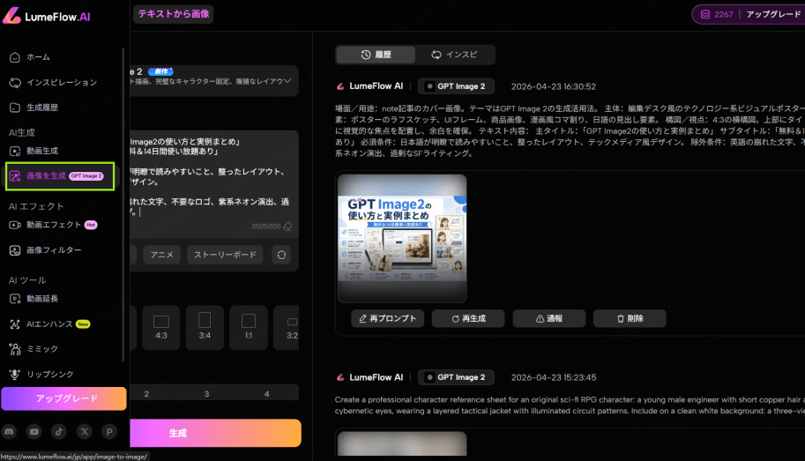Open 画像フィルター sidebar item
Image resolution: width=805 pixels, height=461 pixels.
point(45,250)
